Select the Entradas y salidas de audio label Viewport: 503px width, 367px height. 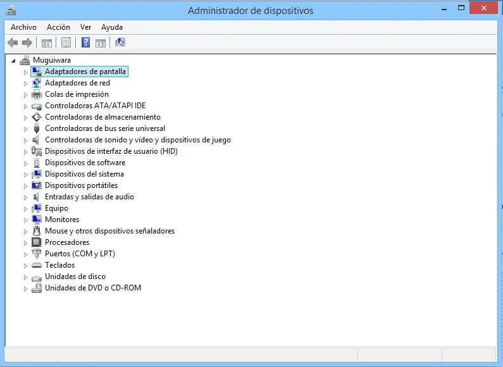89,197
